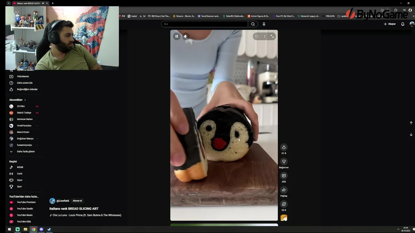
Task: Open Binance - Bitcoin bookmark
Action: click(184, 16)
